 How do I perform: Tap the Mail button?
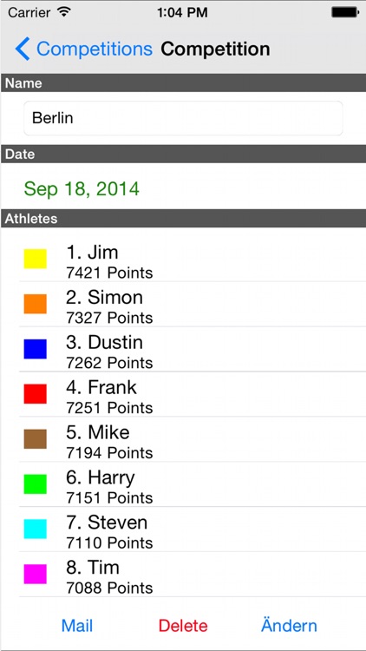pos(77,626)
